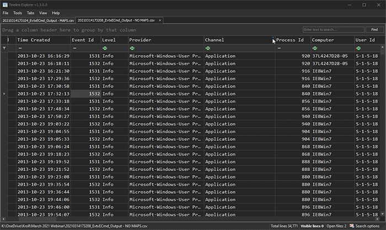Select Process Id 896 in 19:46:00 row
The height and width of the screenshot is (230, 386).
pos(293,207)
